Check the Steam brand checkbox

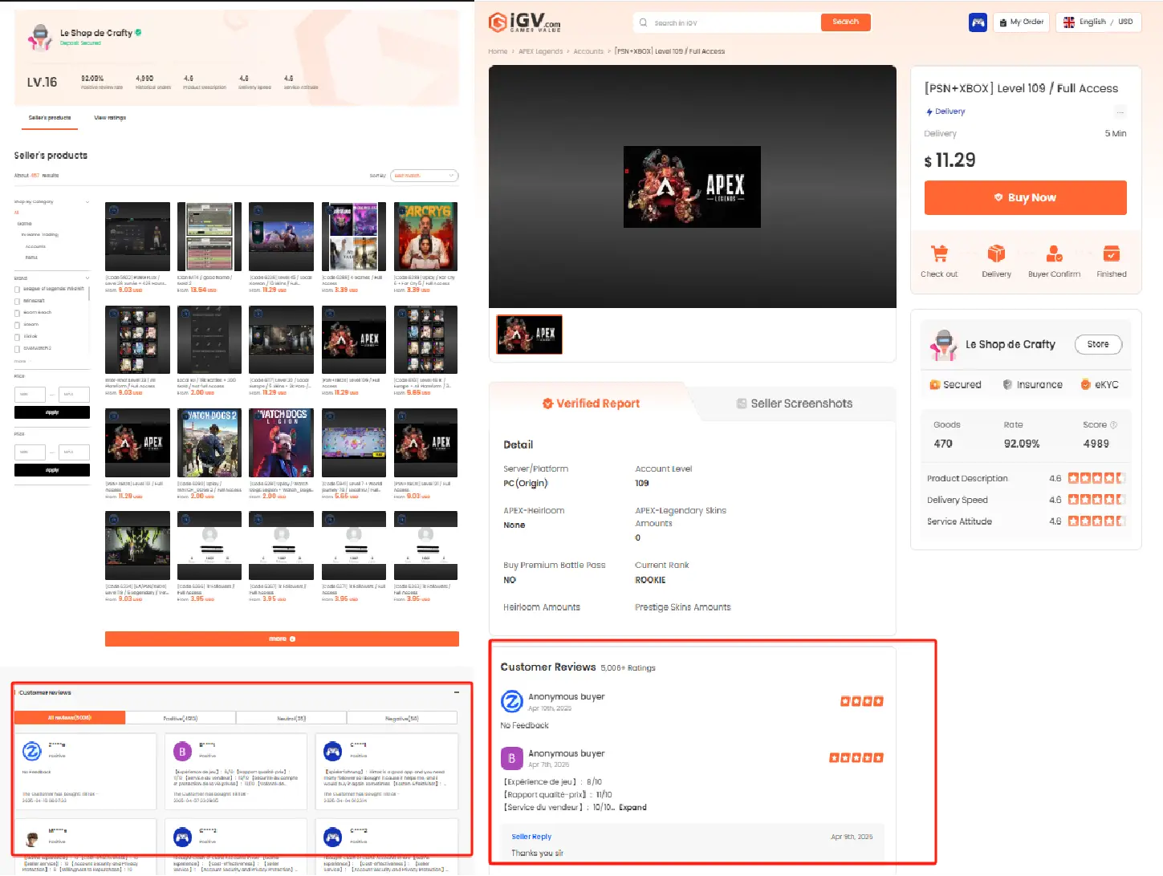[x=17, y=326]
